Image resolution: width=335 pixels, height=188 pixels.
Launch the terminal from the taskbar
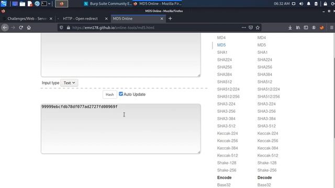44,4
